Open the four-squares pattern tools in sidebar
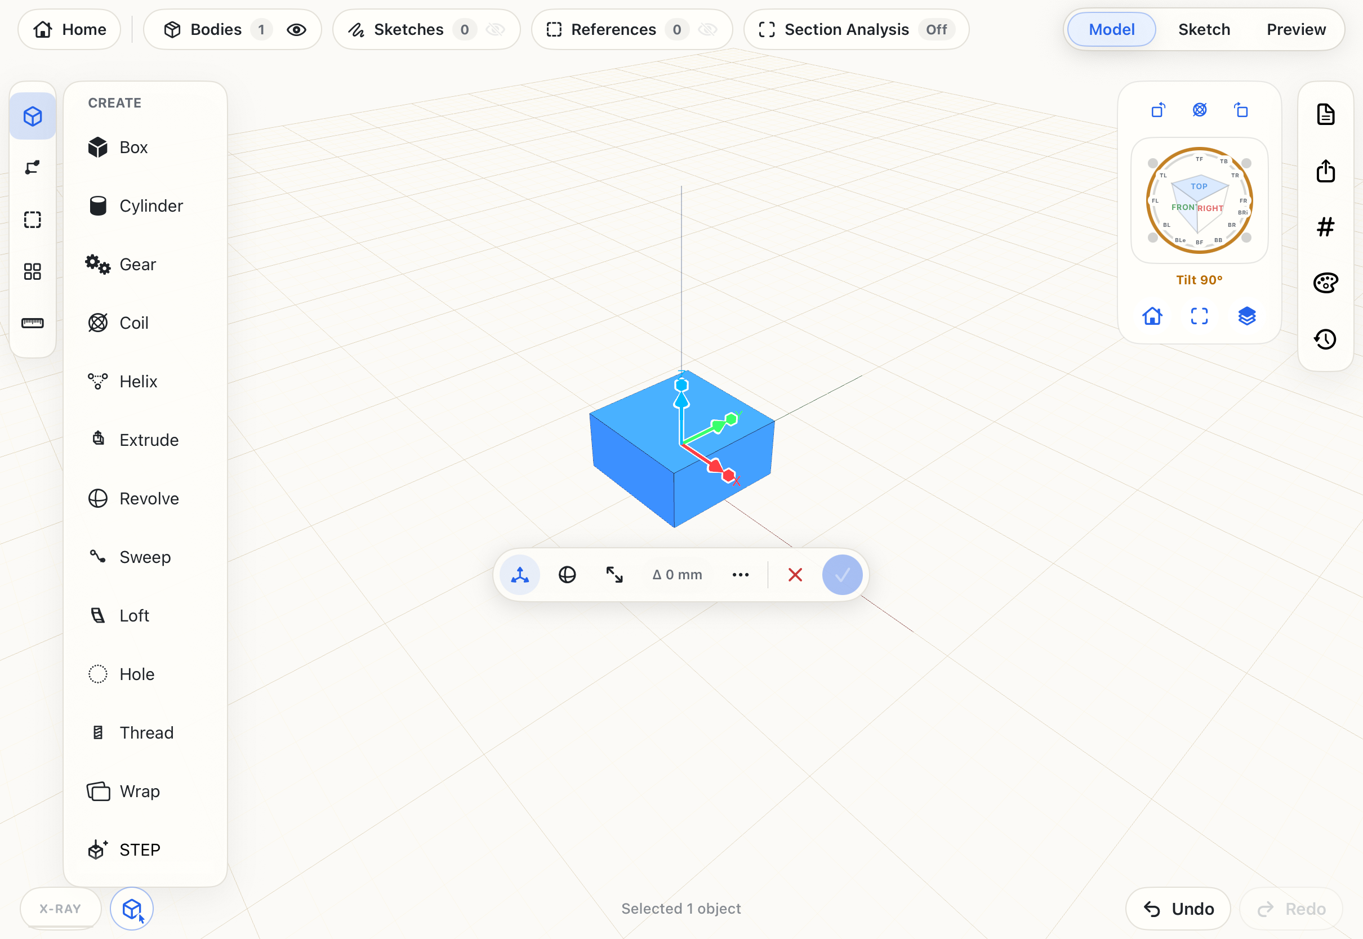This screenshot has height=939, width=1363. point(32,271)
